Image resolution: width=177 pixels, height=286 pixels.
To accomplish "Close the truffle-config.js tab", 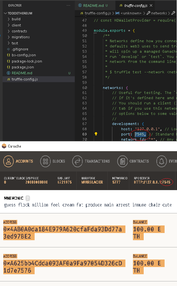I will tap(151, 6).
